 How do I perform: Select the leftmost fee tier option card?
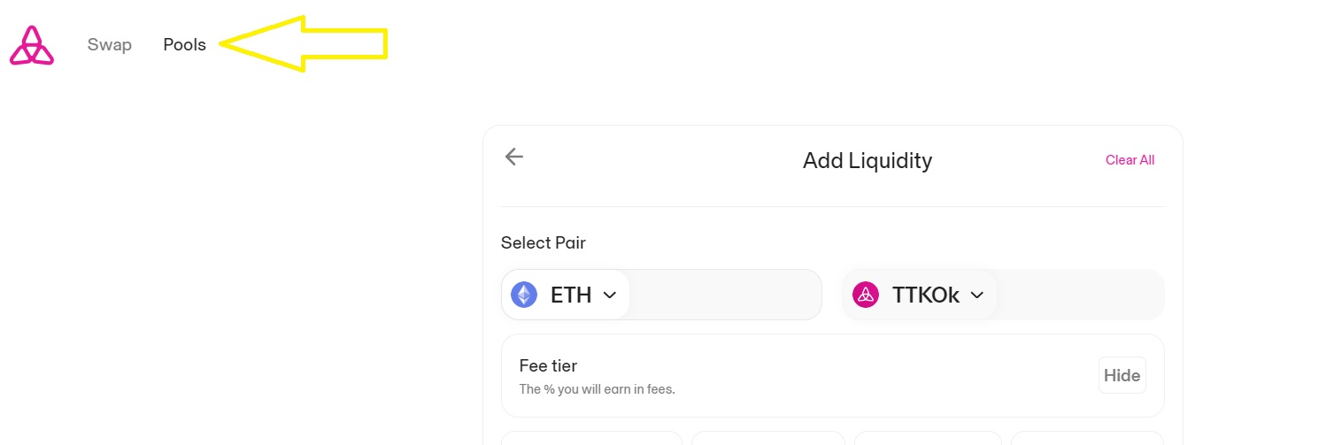[591, 438]
